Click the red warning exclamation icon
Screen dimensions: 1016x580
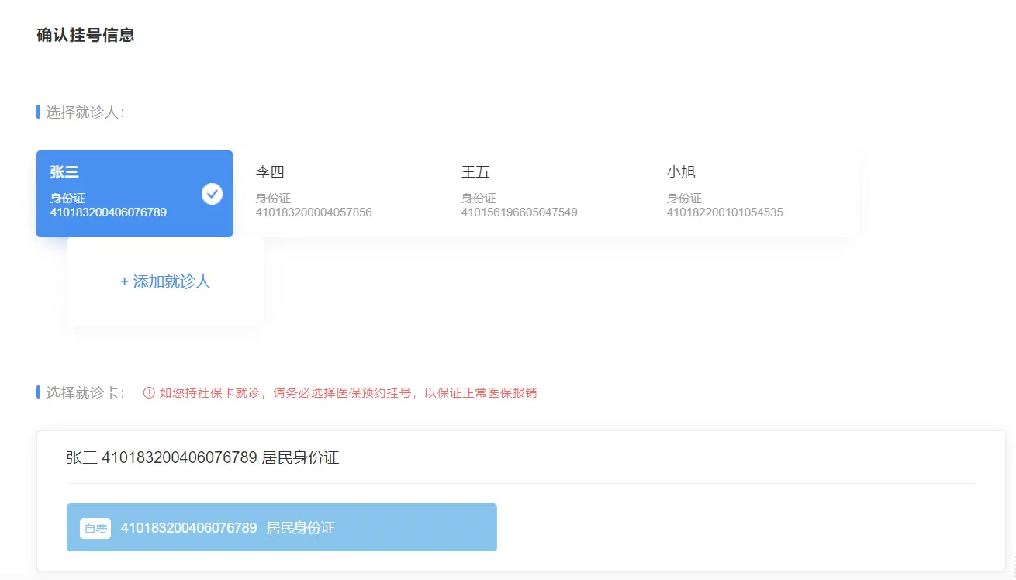pos(149,393)
